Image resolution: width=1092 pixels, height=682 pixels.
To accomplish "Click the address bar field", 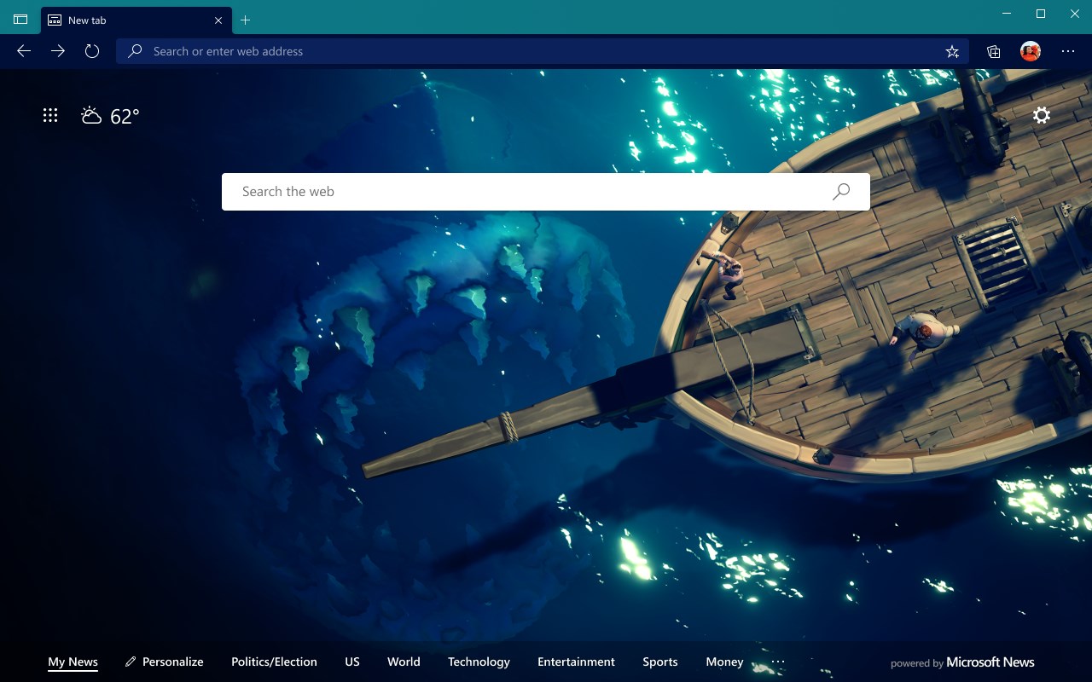I will (542, 51).
